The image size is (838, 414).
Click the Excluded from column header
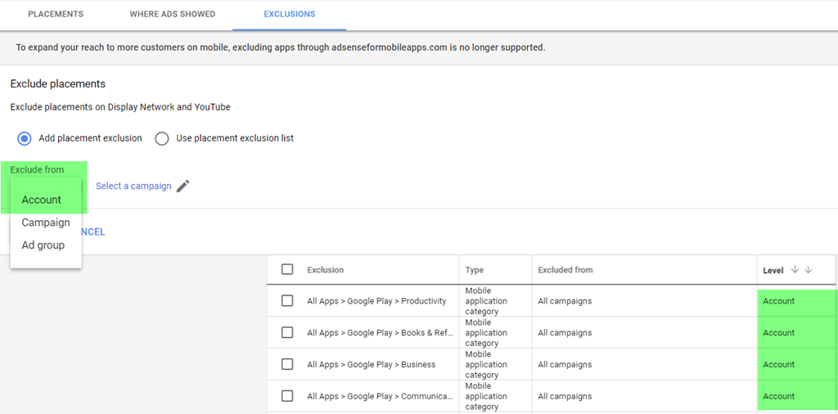(x=565, y=270)
